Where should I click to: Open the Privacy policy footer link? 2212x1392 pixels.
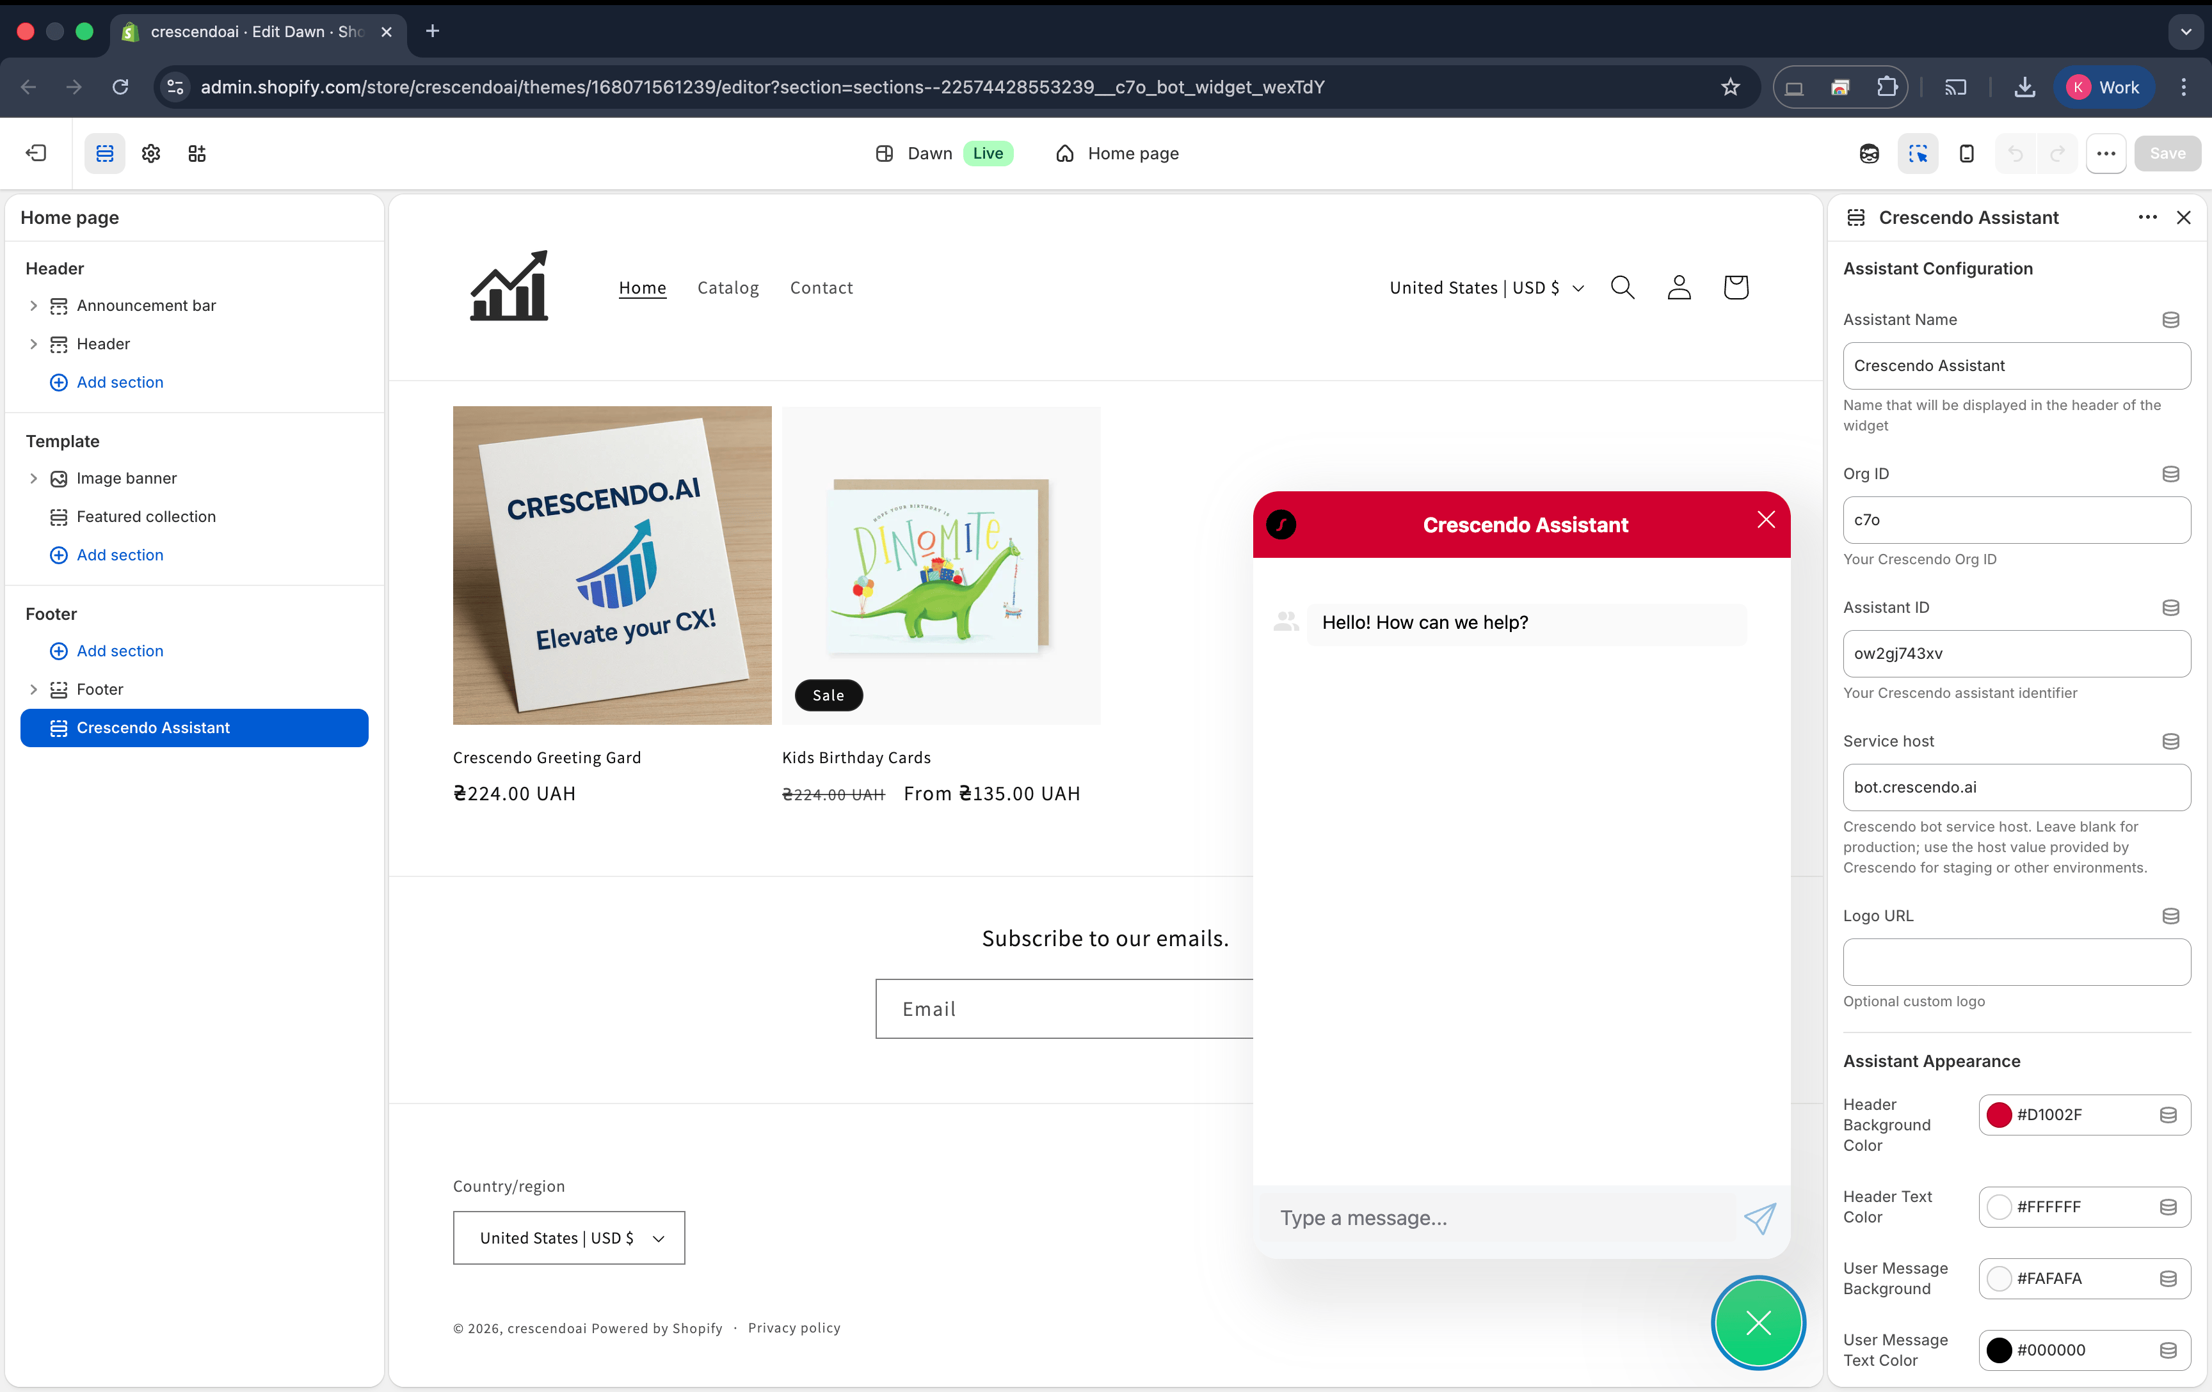[794, 1329]
